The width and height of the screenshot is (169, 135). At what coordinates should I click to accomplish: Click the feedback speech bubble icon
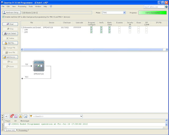click(x=51, y=6)
